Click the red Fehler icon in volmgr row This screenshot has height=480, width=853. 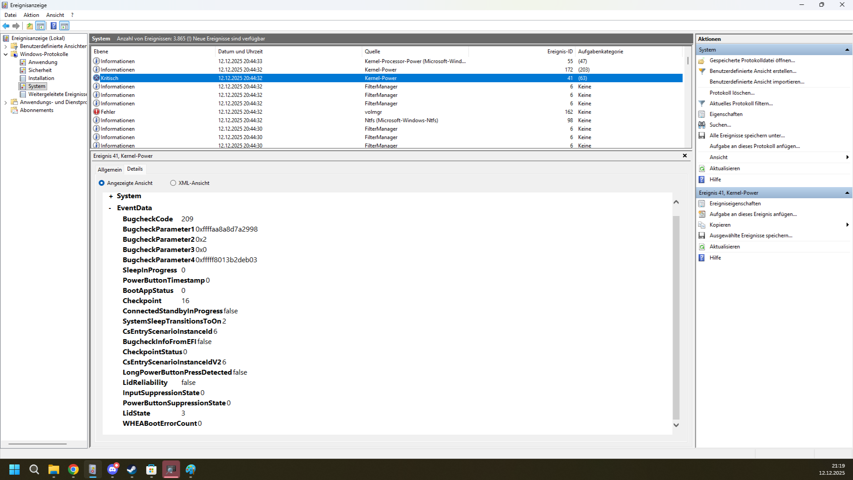click(96, 112)
